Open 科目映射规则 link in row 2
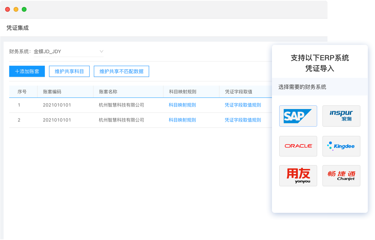Viewport: 375px width, 240px height. (182, 120)
